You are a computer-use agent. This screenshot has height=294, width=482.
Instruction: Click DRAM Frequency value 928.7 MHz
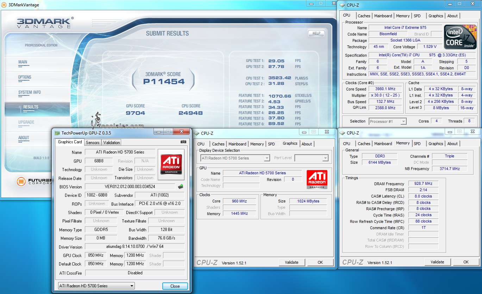pos(423,184)
